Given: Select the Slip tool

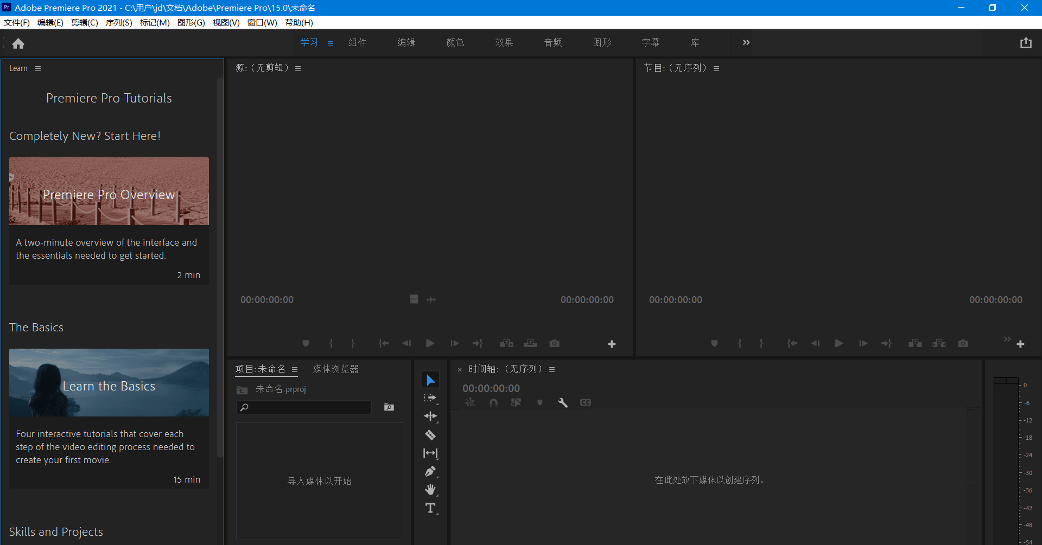Looking at the screenshot, I should [x=430, y=453].
